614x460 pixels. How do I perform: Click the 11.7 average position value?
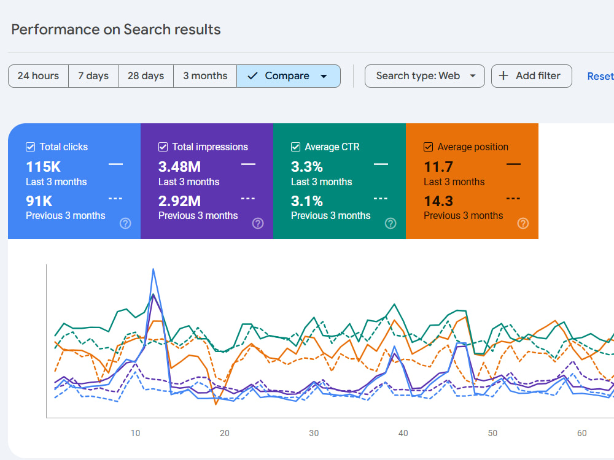(x=438, y=167)
